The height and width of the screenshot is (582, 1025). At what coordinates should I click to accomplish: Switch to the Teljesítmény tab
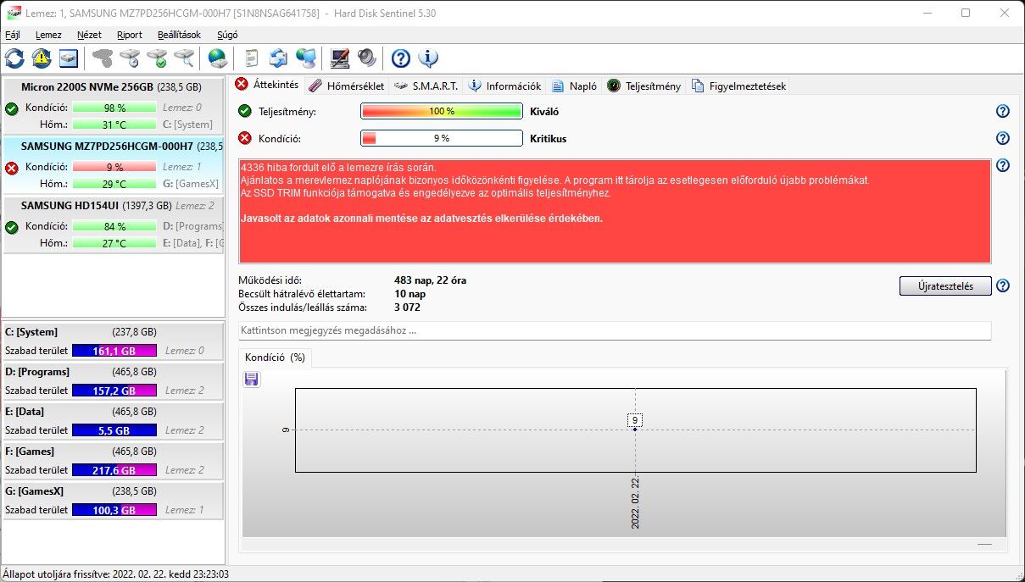pos(644,86)
